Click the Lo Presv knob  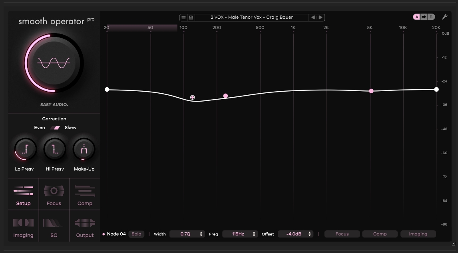26,149
